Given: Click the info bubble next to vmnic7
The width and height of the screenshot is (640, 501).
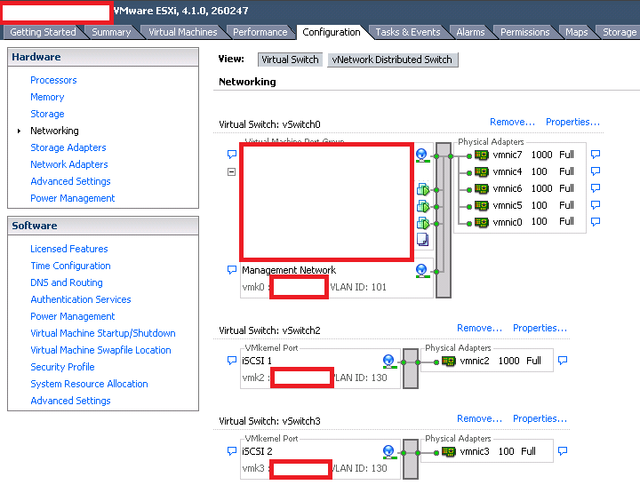Looking at the screenshot, I should [x=596, y=155].
